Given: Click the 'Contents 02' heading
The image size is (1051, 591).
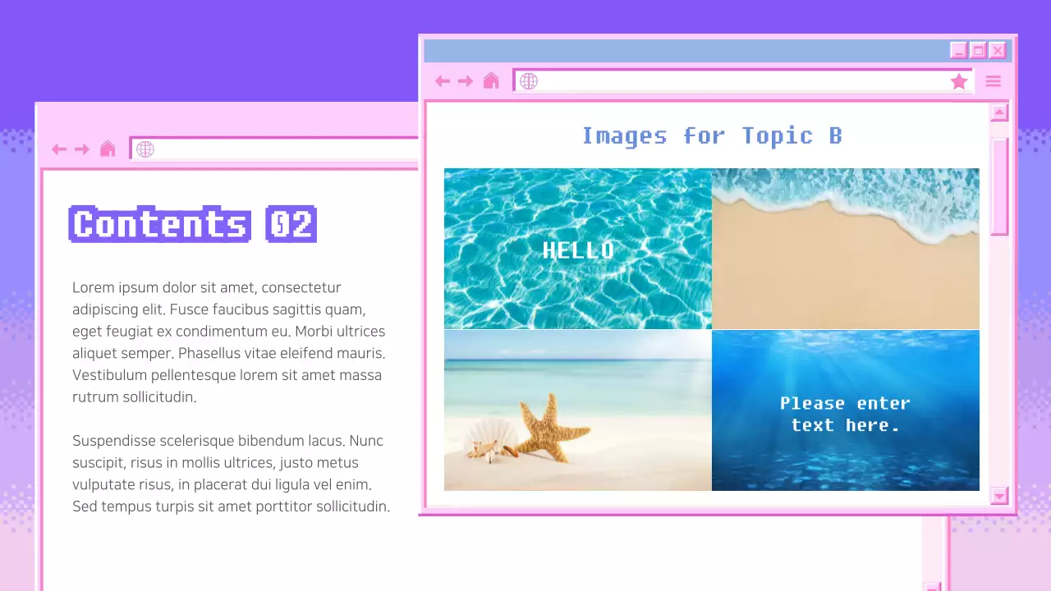Looking at the screenshot, I should (x=192, y=224).
